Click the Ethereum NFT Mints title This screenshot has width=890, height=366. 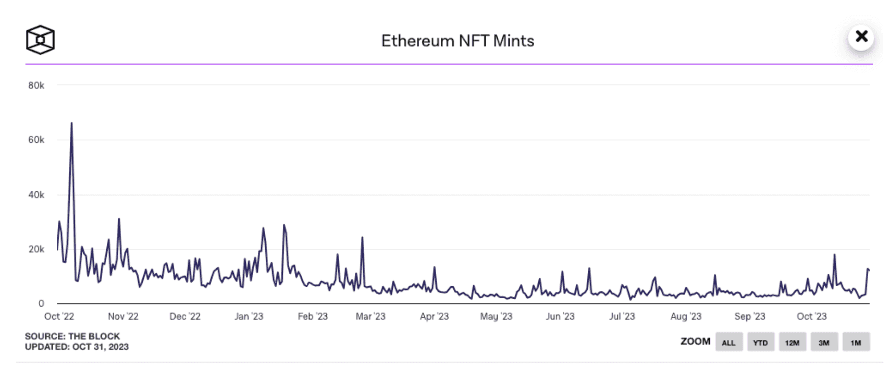tap(458, 41)
